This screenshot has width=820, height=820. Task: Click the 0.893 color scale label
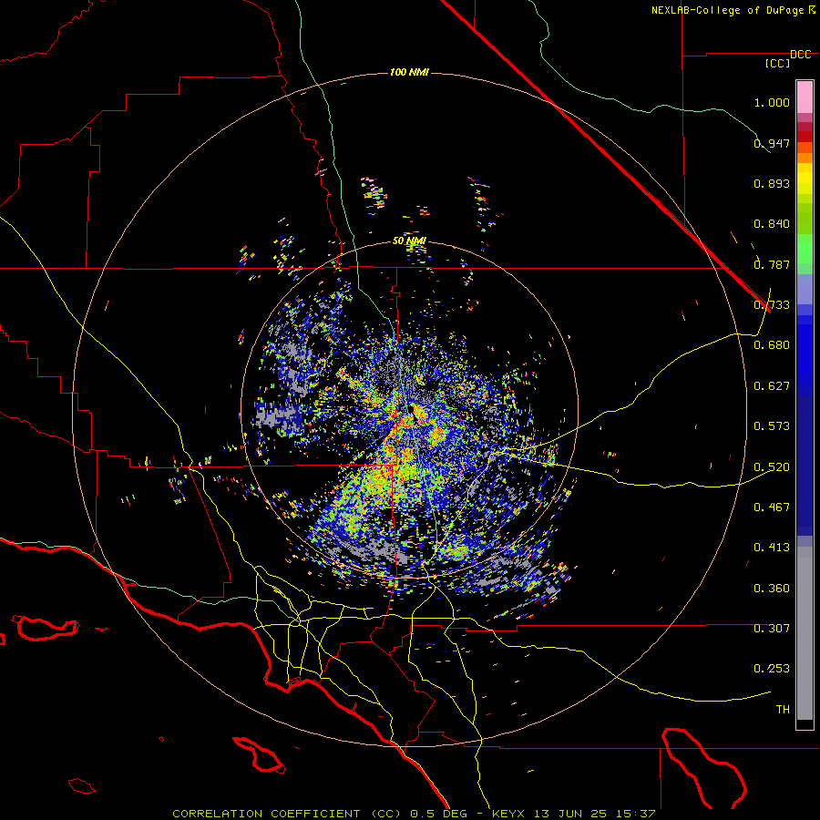click(x=772, y=183)
